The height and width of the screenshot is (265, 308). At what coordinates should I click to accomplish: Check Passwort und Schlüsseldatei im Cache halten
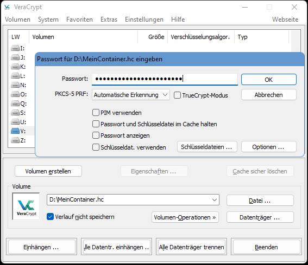96,124
